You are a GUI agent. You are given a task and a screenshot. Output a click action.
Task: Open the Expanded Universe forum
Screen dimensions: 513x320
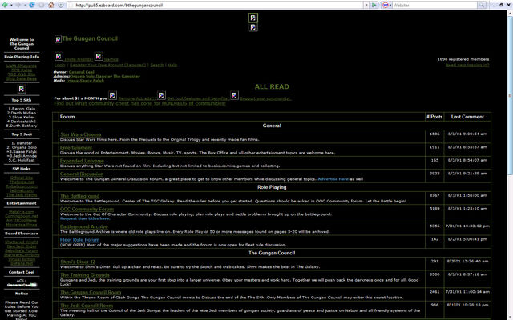(x=82, y=161)
